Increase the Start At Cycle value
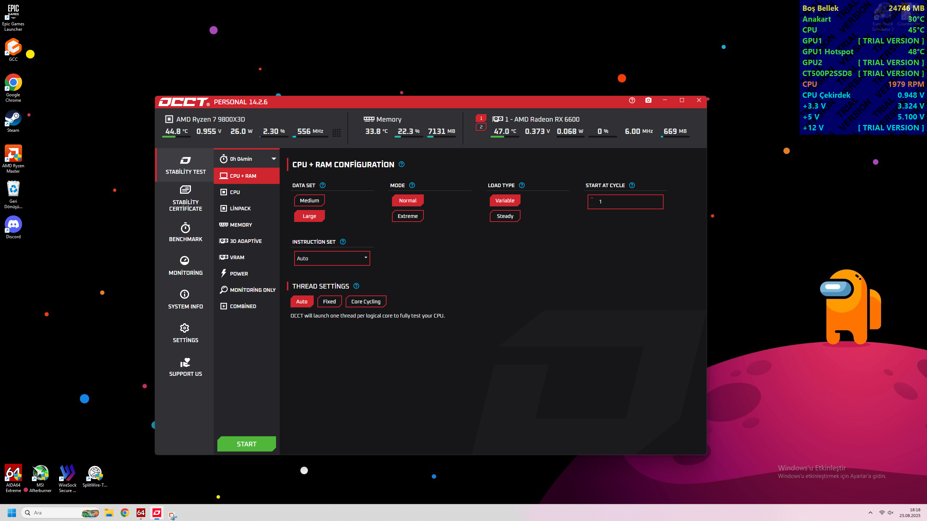Image resolution: width=927 pixels, height=521 pixels. (592, 198)
